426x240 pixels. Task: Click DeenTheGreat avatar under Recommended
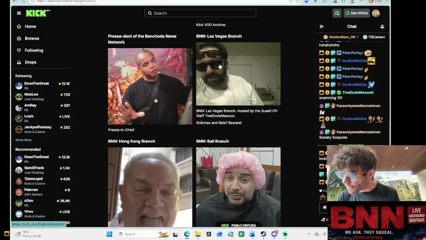(x=19, y=159)
